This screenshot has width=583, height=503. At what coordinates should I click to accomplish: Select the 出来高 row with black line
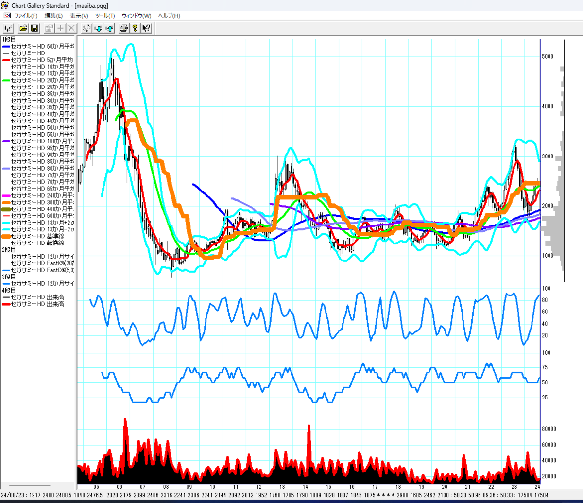coord(33,297)
